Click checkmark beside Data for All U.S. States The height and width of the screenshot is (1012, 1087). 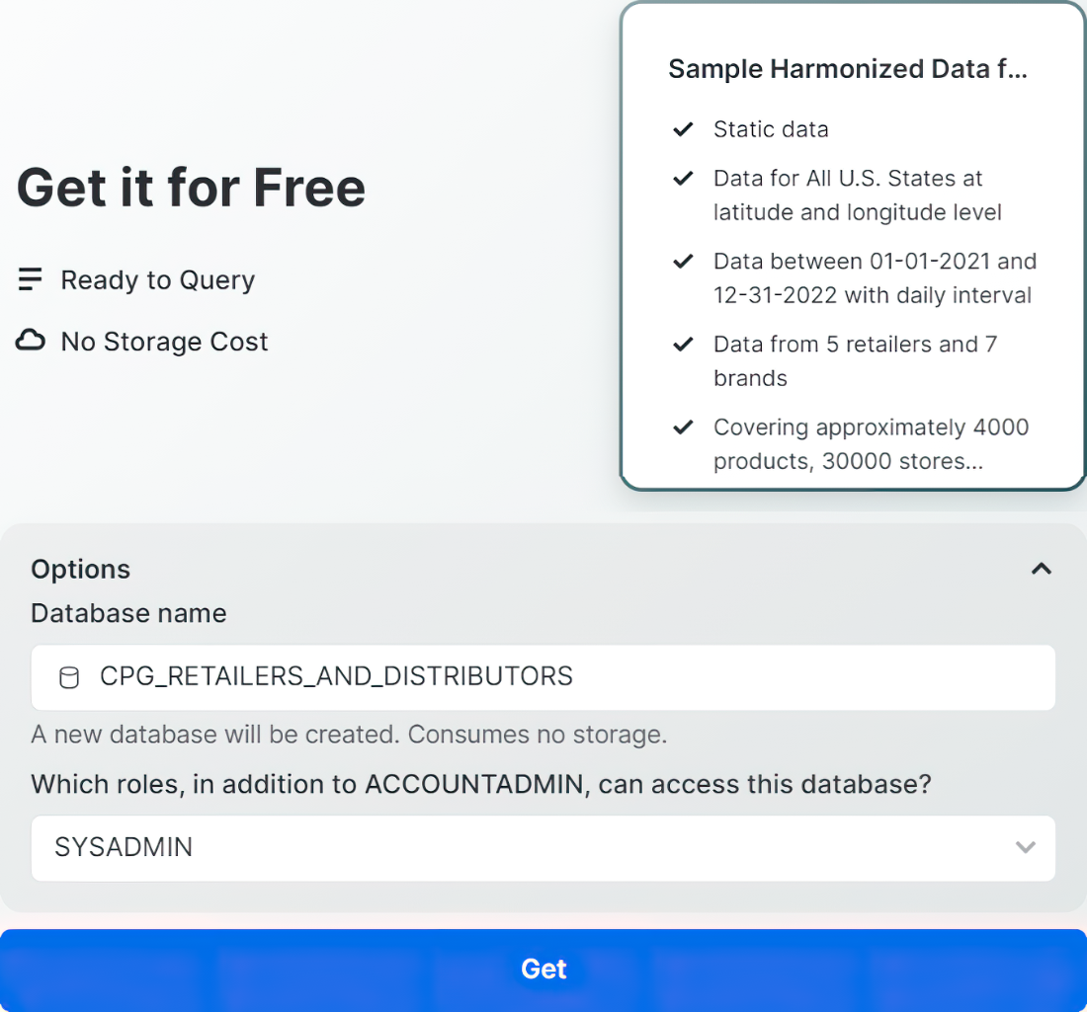click(683, 179)
